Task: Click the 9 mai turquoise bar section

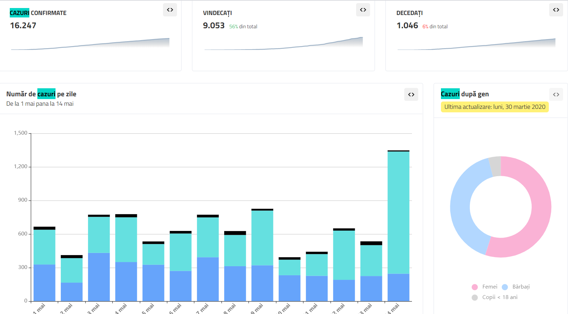Action: (262, 238)
